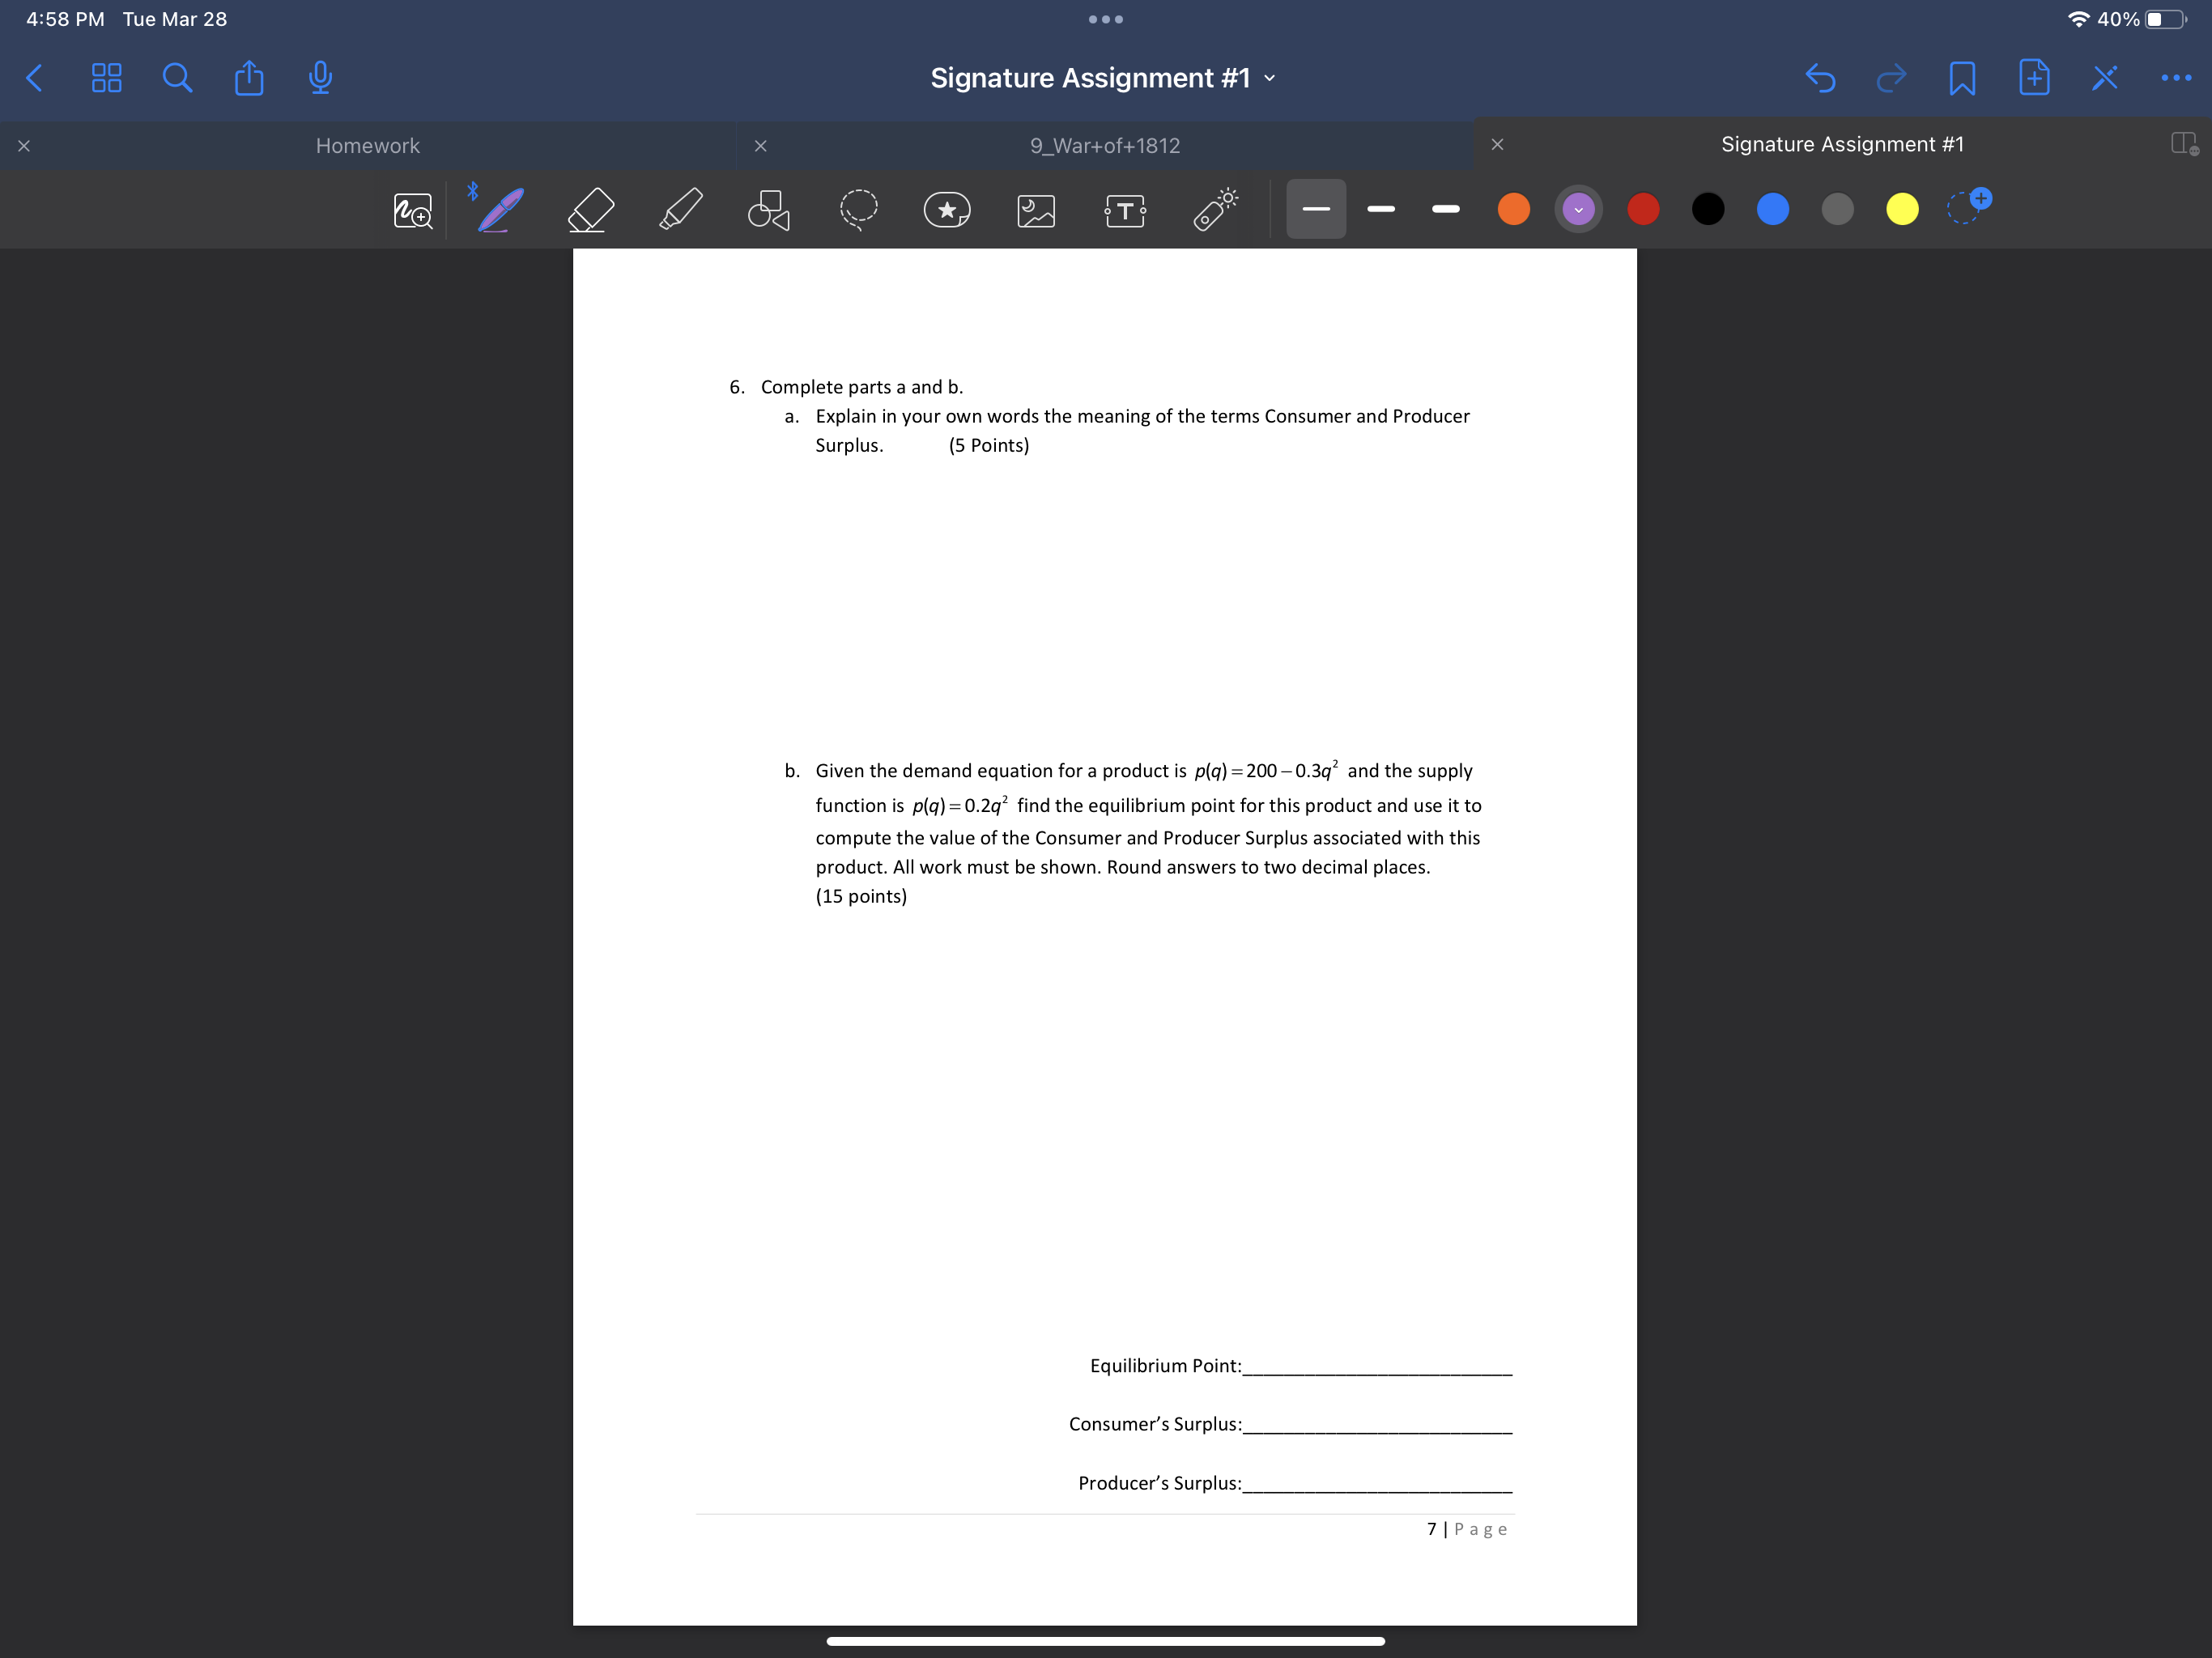
Task: Activate the Lasso selection tool
Action: 858,209
